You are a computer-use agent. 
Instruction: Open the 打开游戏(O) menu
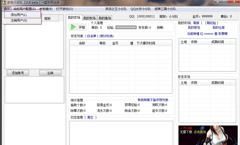64,9
